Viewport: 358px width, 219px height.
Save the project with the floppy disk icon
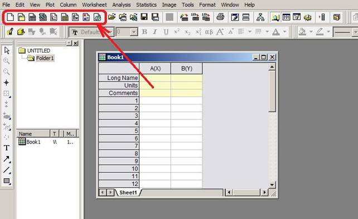[x=144, y=17]
